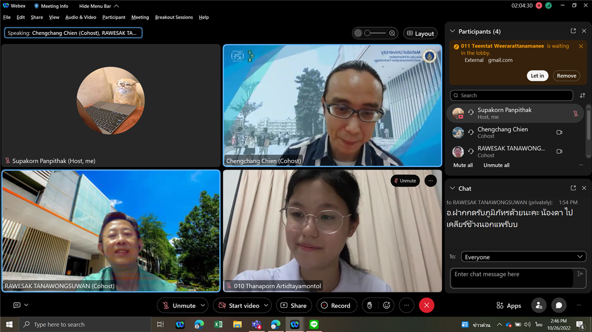
Task: Open the chat recipient 'Everyone' dropdown
Action: [523, 257]
